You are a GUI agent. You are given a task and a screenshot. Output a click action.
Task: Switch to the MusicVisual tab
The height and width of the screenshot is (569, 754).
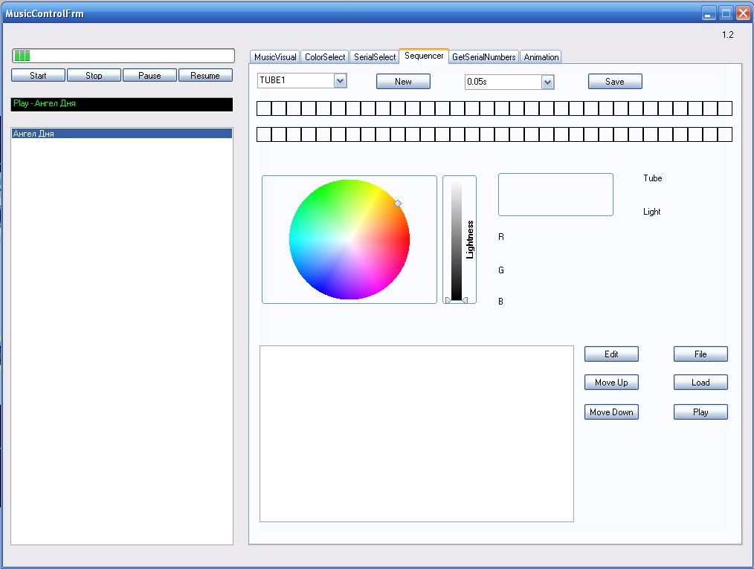coord(275,57)
